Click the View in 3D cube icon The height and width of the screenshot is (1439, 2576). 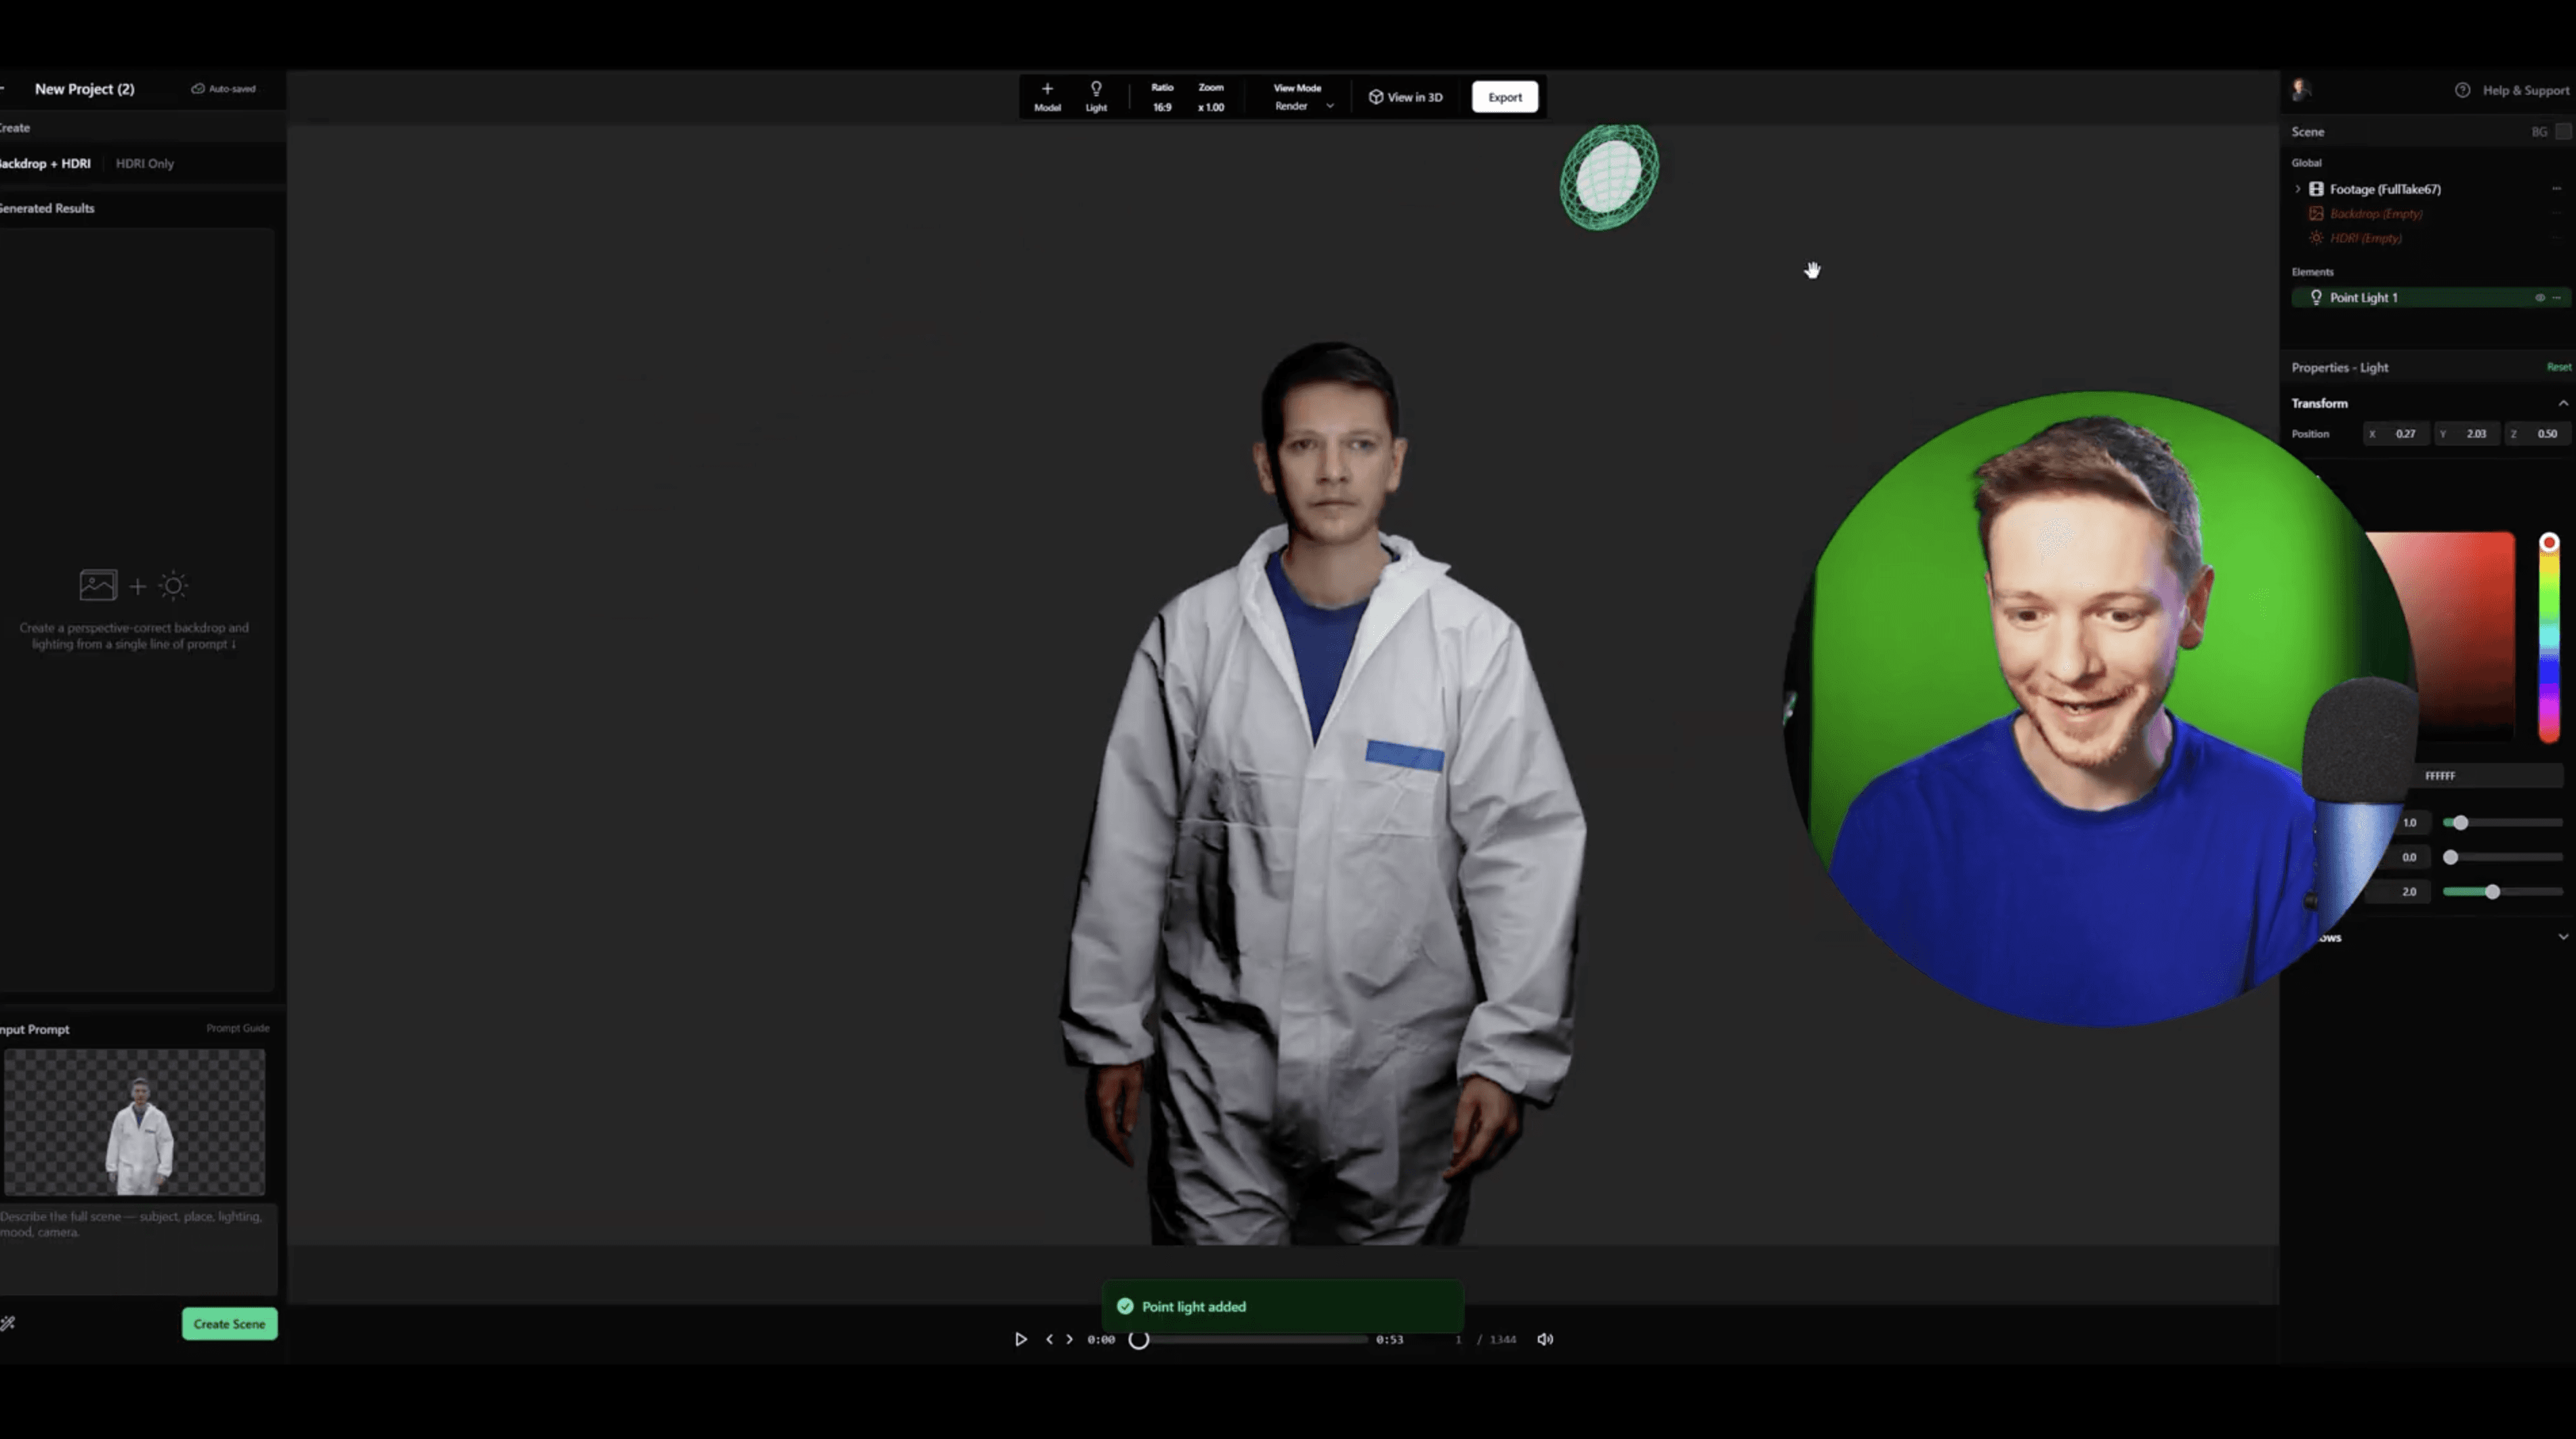pyautogui.click(x=1376, y=97)
